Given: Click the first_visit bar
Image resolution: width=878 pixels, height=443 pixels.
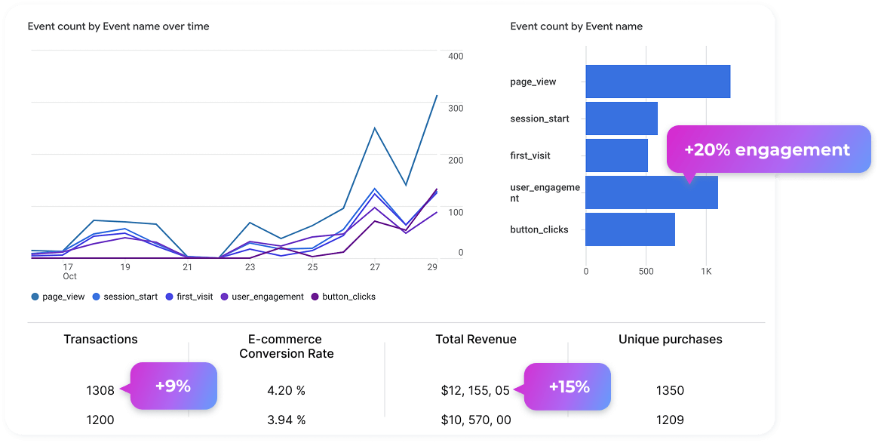Looking at the screenshot, I should click(616, 155).
